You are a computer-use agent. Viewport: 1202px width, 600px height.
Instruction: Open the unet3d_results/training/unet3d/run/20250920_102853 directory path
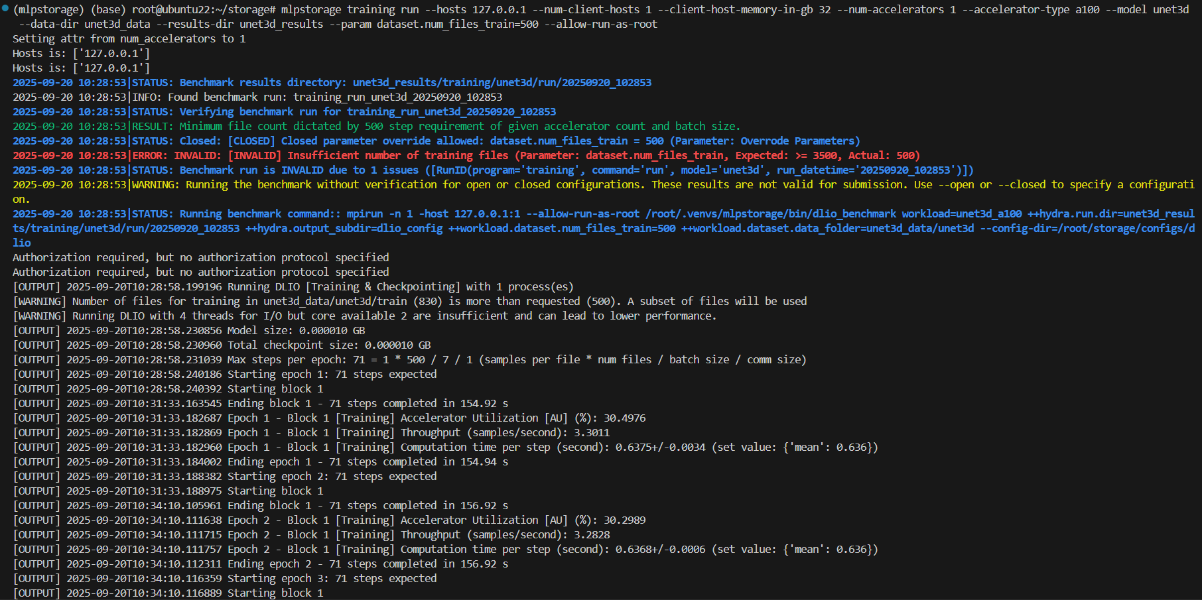(x=501, y=83)
